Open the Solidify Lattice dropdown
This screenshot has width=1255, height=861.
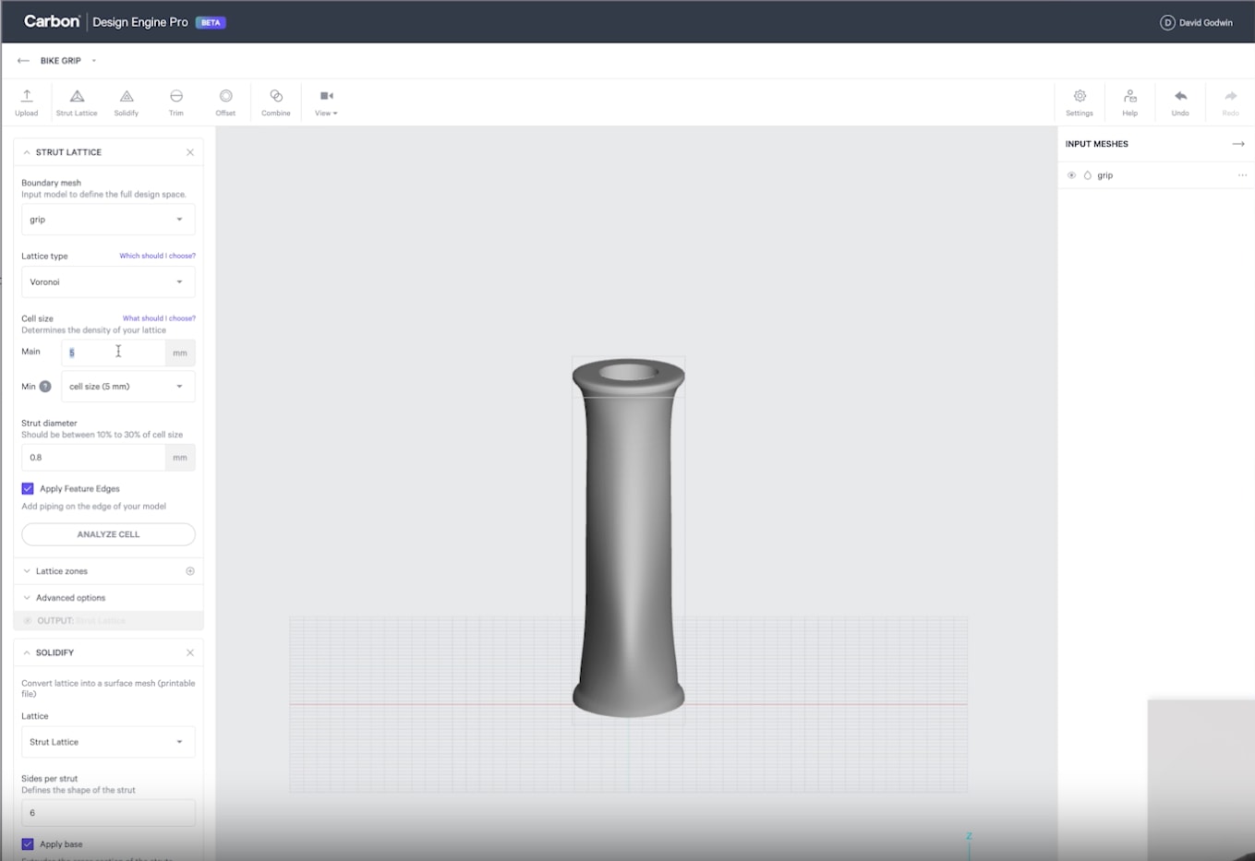pos(108,742)
